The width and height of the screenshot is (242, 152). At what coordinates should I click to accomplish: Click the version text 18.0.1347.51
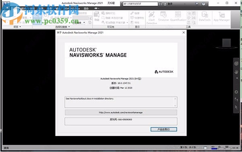pyautogui.click(x=124, y=83)
